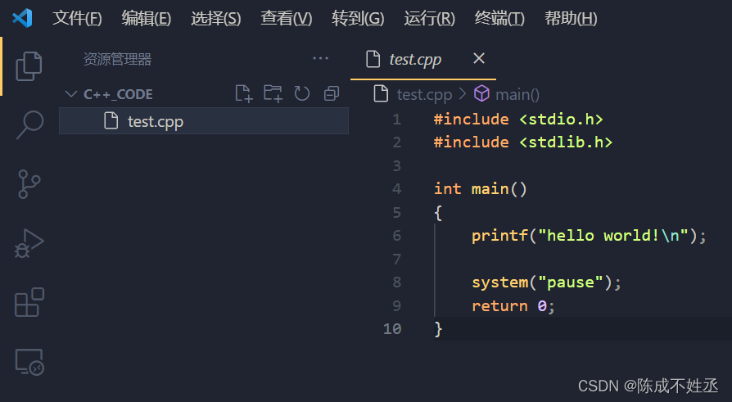Viewport: 732px width, 402px height.
Task: Open the 运行(R) menu
Action: (x=430, y=18)
